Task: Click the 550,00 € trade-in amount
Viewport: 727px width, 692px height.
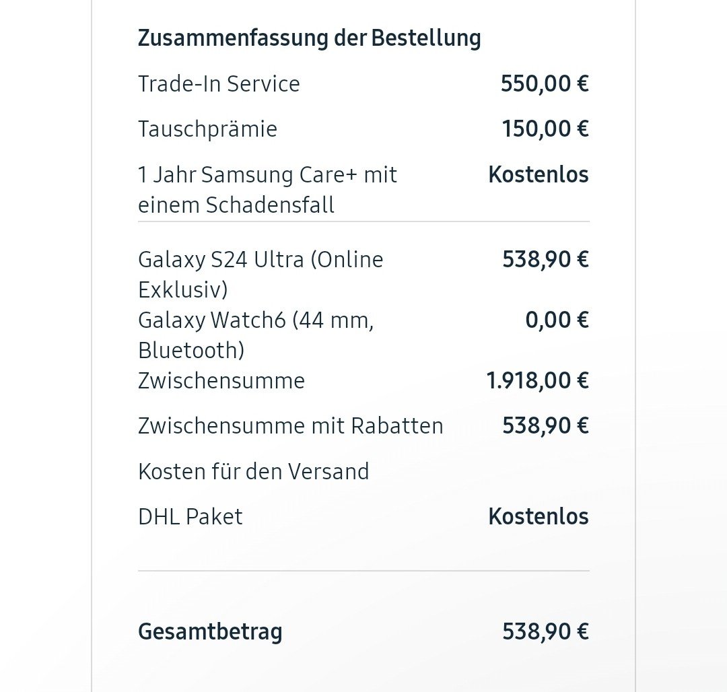Action: 545,84
